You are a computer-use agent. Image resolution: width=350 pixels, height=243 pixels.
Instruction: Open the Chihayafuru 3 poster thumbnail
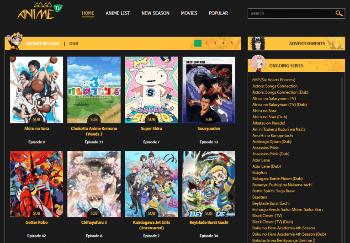(x=94, y=184)
